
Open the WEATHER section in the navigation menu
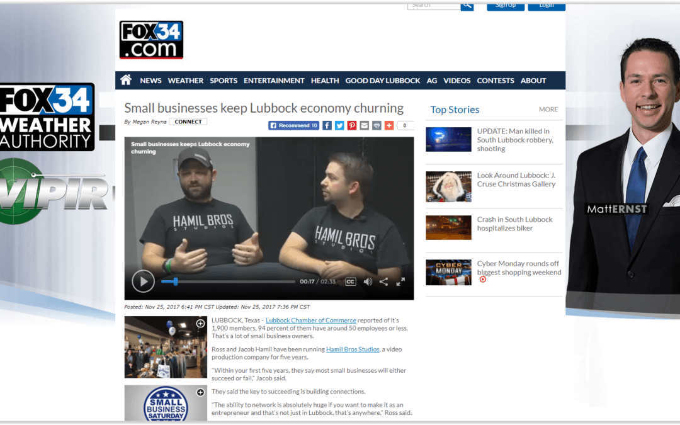[185, 80]
